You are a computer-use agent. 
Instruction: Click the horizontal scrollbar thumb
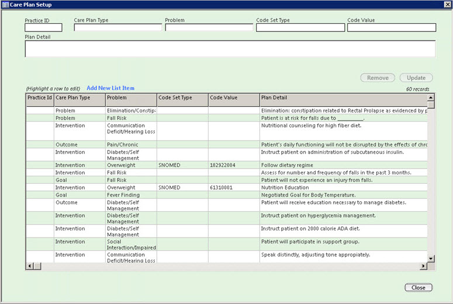(x=37, y=266)
